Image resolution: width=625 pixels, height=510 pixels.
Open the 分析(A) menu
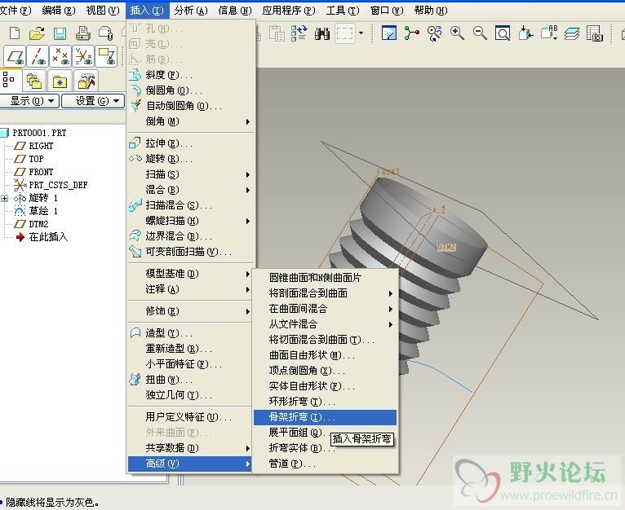[x=191, y=11]
